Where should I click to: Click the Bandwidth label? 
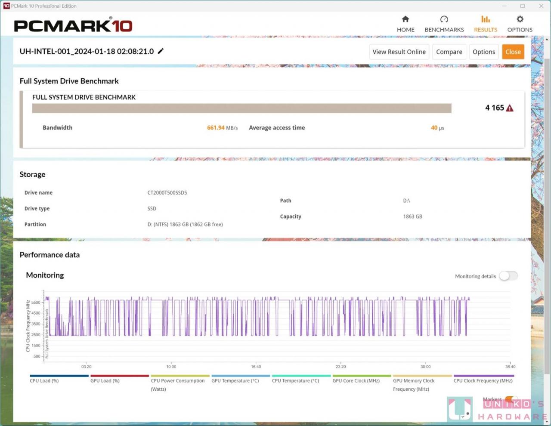click(x=57, y=128)
